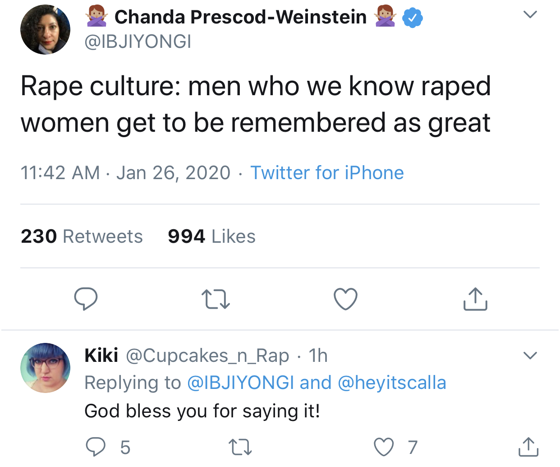
Task: Share the main tweet
Action: pos(475,299)
